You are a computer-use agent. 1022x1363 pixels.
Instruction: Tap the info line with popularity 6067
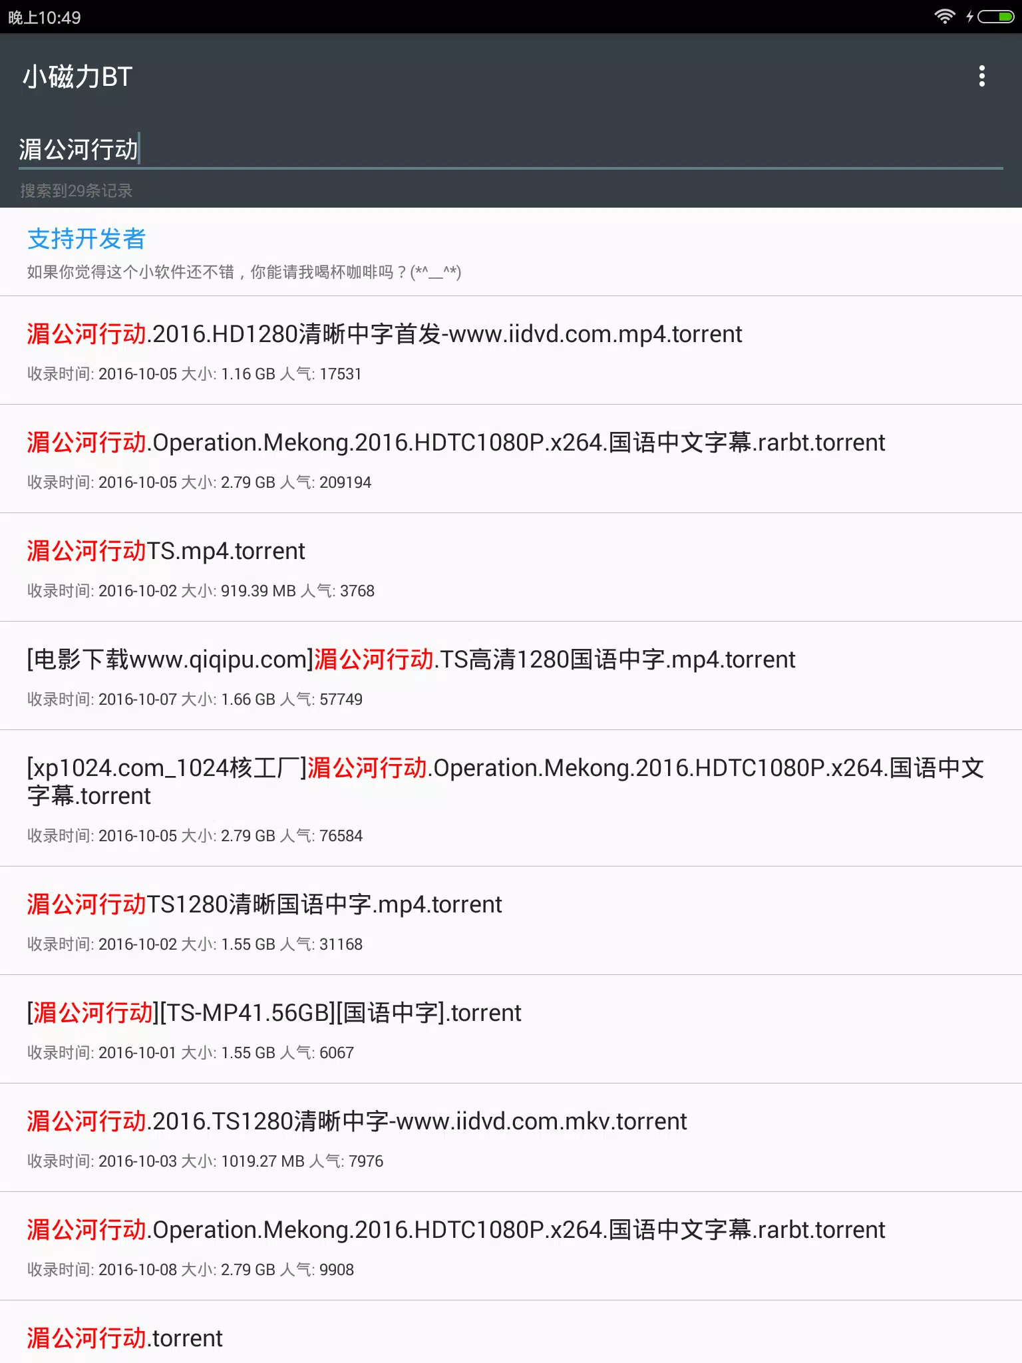(190, 1053)
